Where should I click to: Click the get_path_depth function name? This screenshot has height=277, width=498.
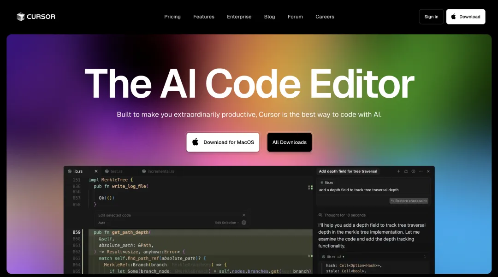pyautogui.click(x=130, y=232)
